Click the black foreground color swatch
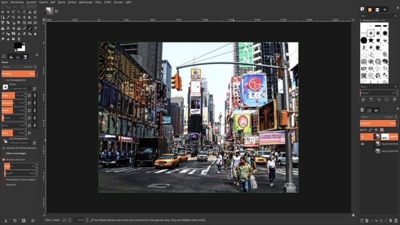The image size is (400, 225). tap(17, 46)
